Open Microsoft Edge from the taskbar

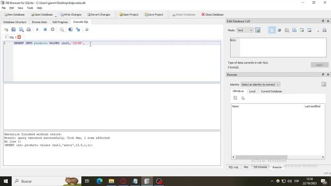99,181
